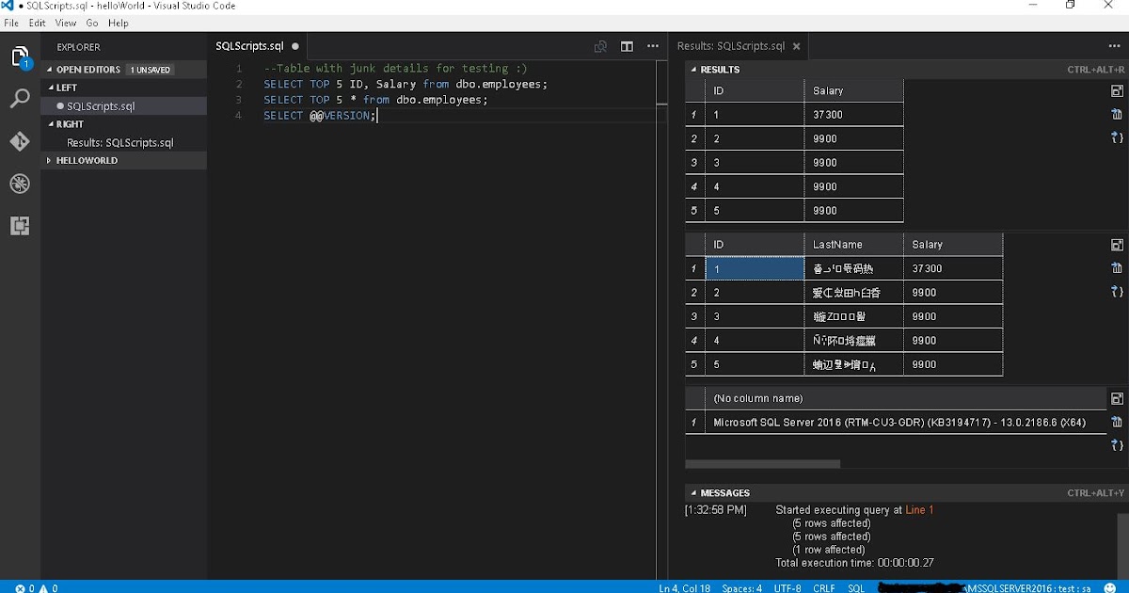Save the query results as JSON
Image resolution: width=1129 pixels, height=593 pixels.
point(1118,136)
